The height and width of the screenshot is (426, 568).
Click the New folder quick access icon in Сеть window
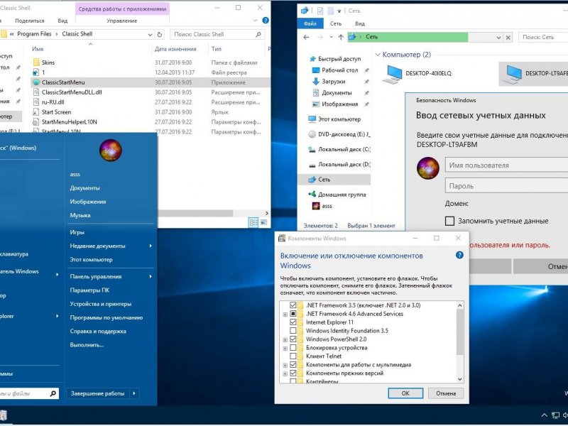click(x=331, y=11)
